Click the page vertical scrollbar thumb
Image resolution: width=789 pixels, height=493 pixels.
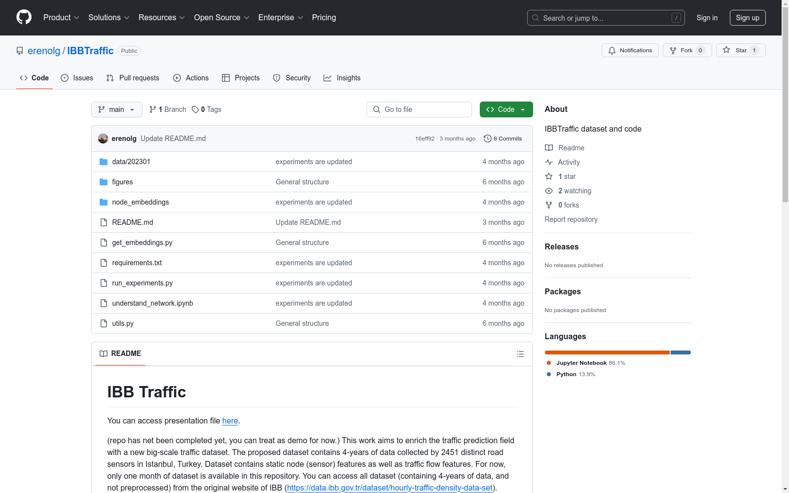(785, 104)
